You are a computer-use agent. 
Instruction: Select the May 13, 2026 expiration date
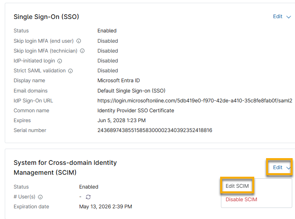(x=106, y=207)
